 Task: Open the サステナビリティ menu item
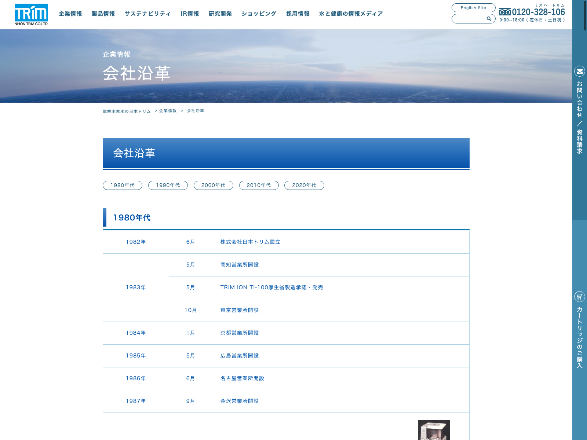147,14
